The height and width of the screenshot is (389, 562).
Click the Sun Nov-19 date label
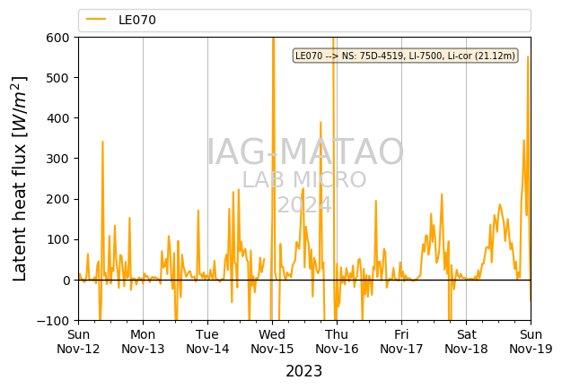tap(531, 341)
